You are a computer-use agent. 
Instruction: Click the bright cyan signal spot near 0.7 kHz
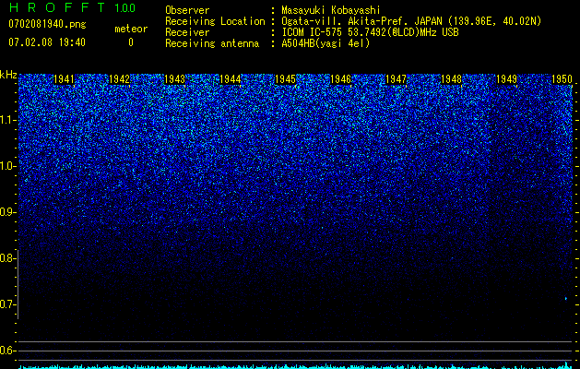565,298
